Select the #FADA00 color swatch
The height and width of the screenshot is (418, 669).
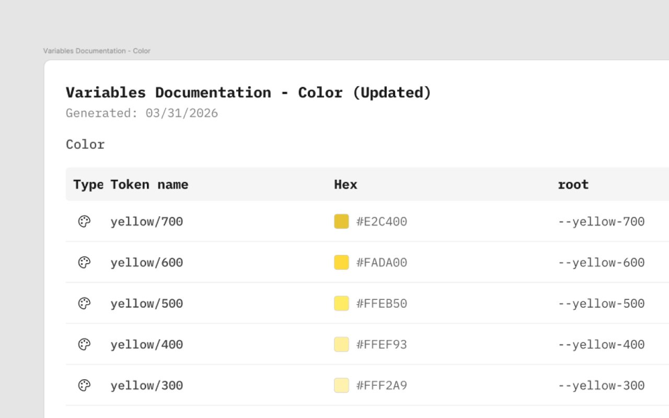341,262
